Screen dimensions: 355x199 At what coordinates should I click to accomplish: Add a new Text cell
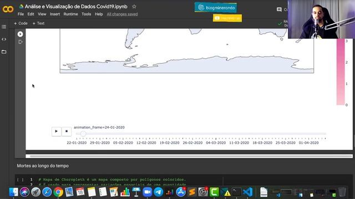(x=38, y=23)
